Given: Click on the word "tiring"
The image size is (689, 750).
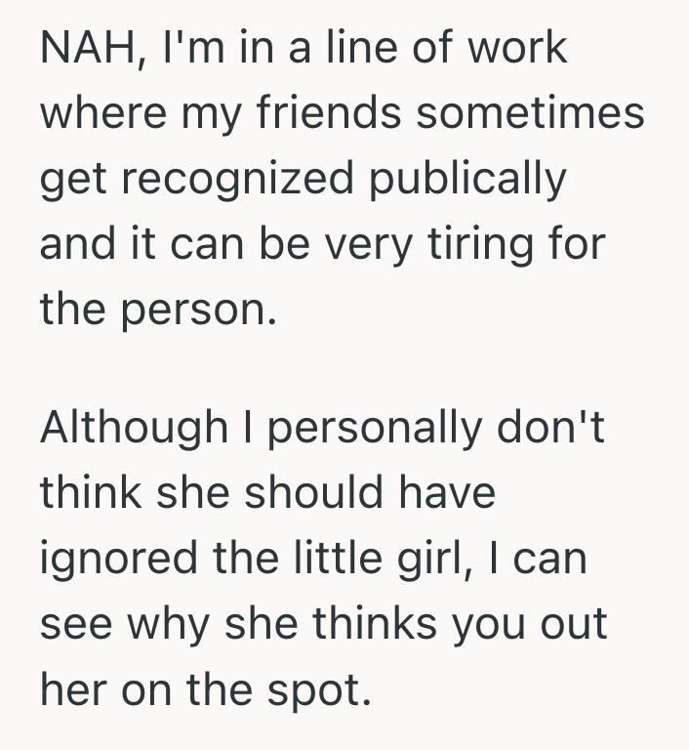Looking at the screenshot, I should (472, 242).
